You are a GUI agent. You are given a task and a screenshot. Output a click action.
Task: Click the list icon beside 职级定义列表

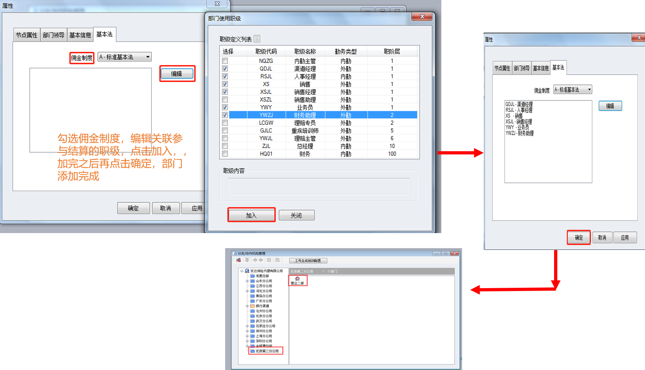pos(257,39)
